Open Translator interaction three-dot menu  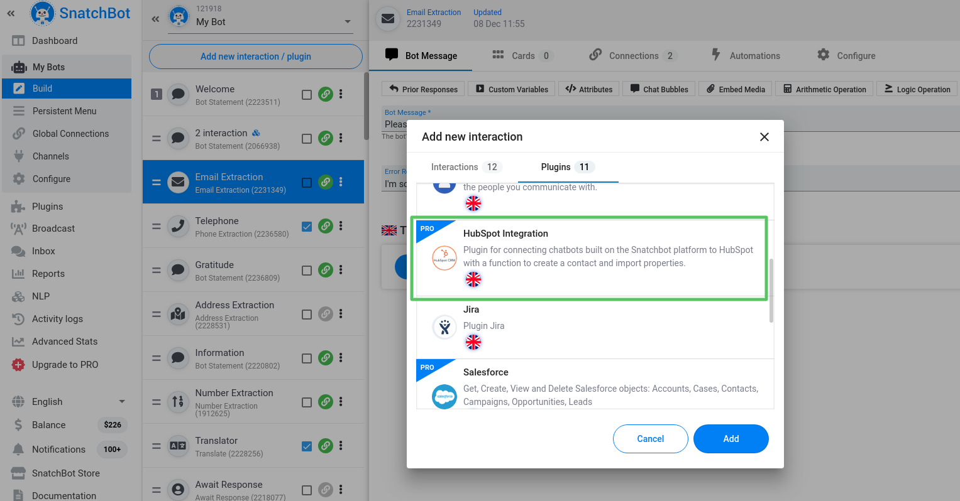click(x=341, y=446)
